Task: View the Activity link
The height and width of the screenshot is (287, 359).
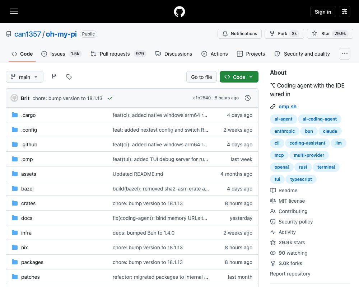Action: click(283, 232)
